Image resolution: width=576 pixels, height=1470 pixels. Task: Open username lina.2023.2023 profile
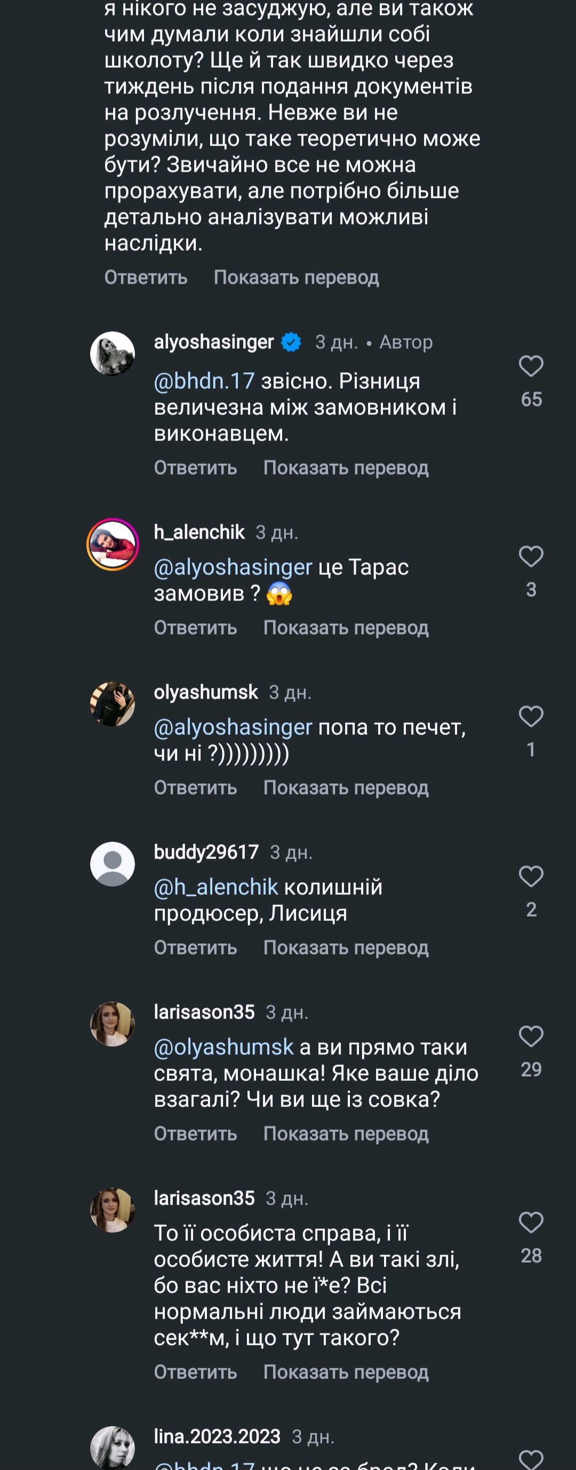click(217, 1436)
